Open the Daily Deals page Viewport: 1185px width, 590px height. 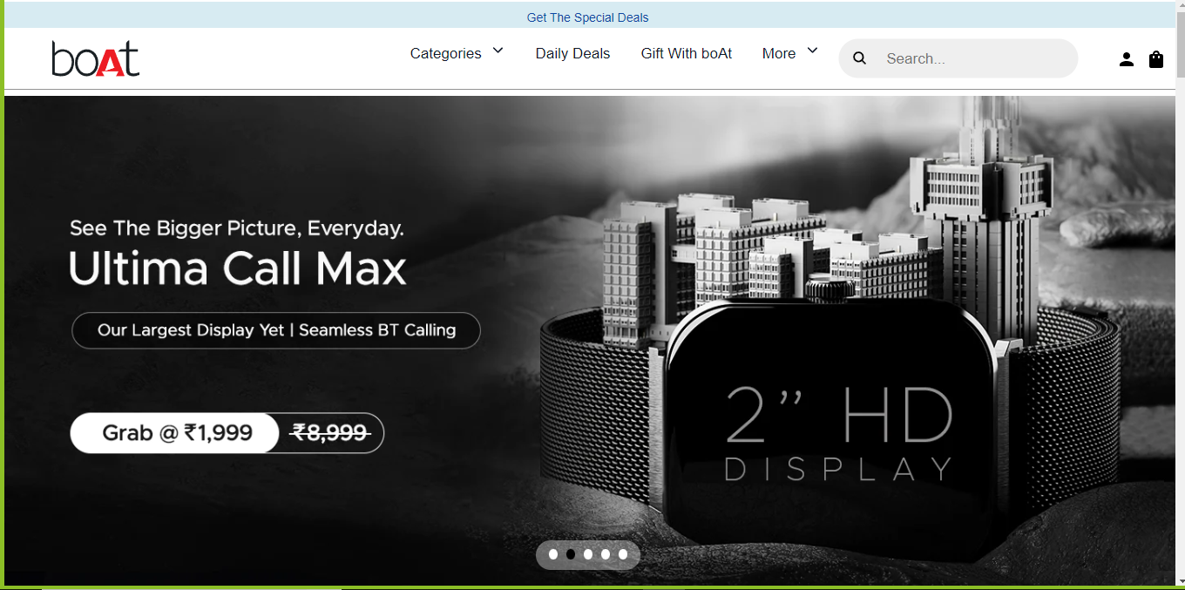[572, 53]
